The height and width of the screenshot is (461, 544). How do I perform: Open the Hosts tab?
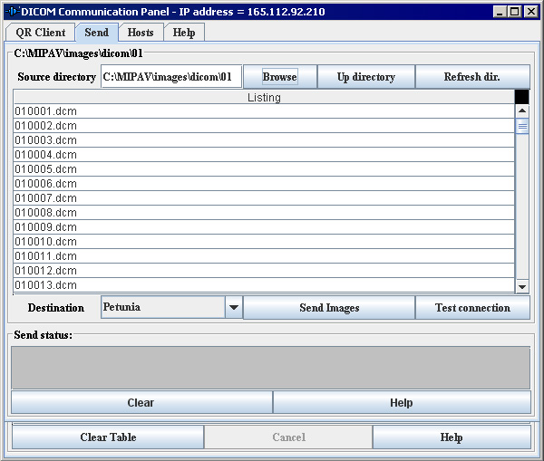tap(141, 33)
